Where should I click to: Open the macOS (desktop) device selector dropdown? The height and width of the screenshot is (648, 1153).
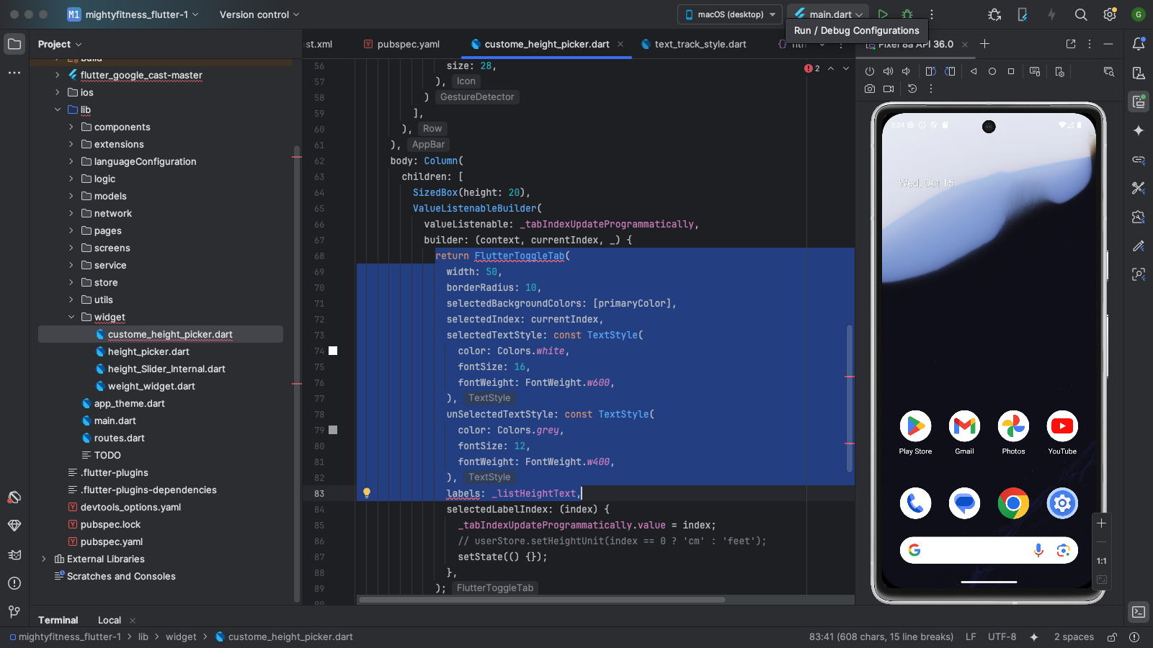tap(730, 14)
